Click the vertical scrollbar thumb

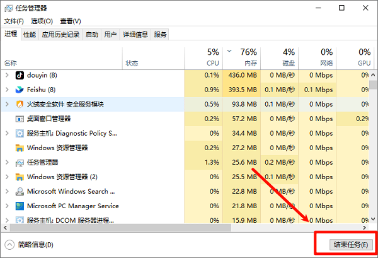373,85
